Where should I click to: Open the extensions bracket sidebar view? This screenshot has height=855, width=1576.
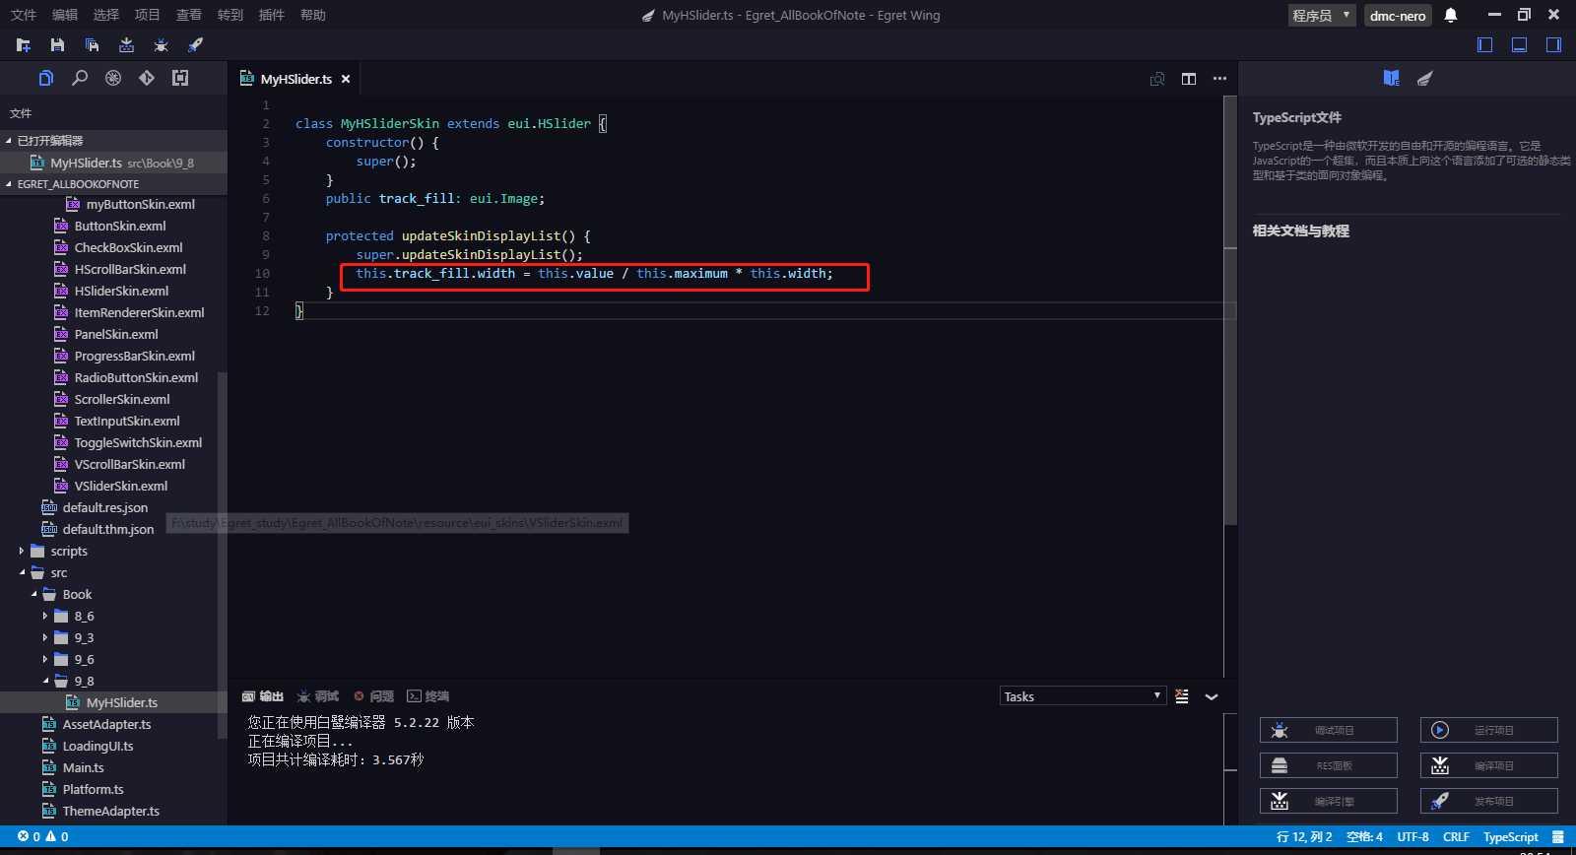pos(180,78)
